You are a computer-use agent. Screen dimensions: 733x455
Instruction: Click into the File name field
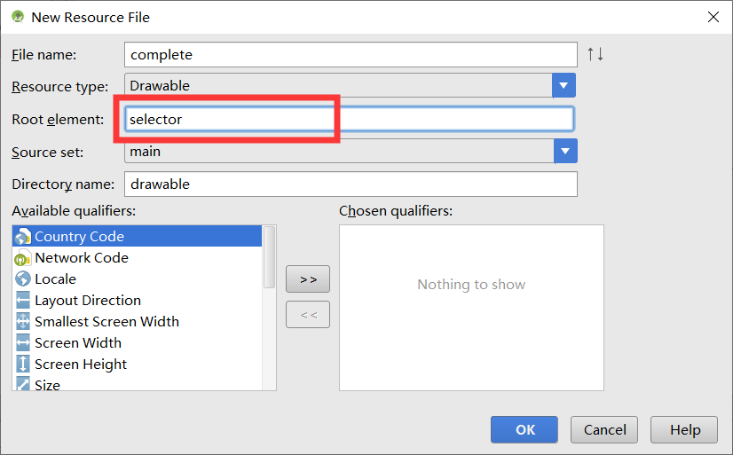tap(351, 55)
